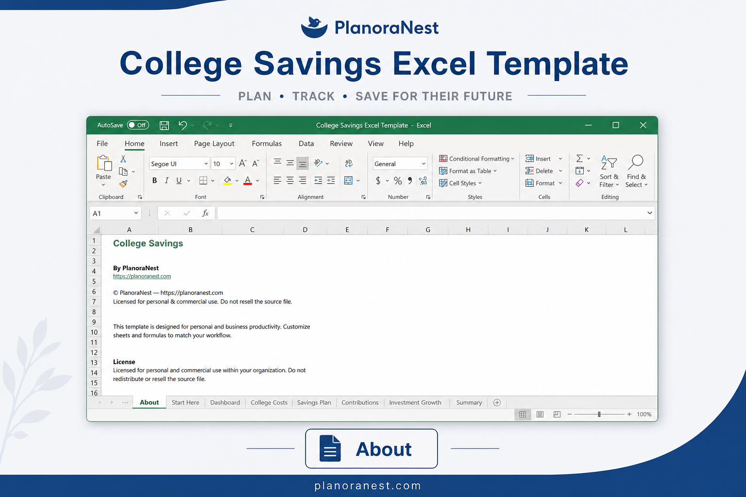746x497 pixels.
Task: Apply Comma Style number format
Action: click(410, 181)
